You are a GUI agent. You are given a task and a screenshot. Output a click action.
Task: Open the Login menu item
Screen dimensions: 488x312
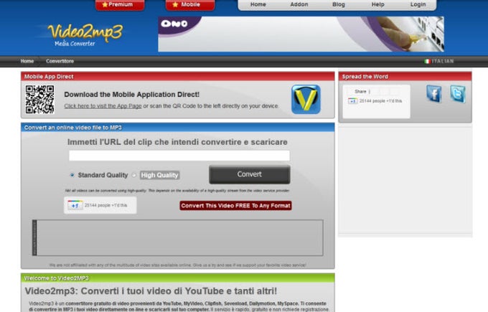point(418,5)
